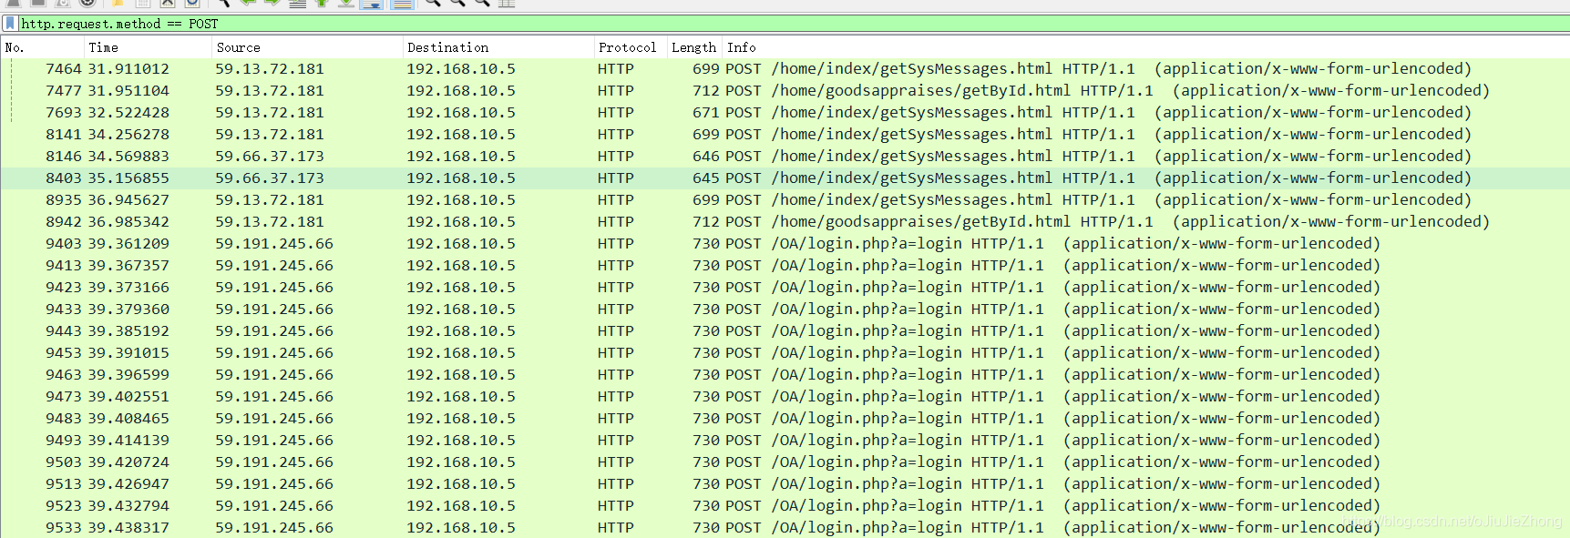Viewport: 1570px width, 538px height.
Task: Select packet number 9443
Action: coord(785,330)
